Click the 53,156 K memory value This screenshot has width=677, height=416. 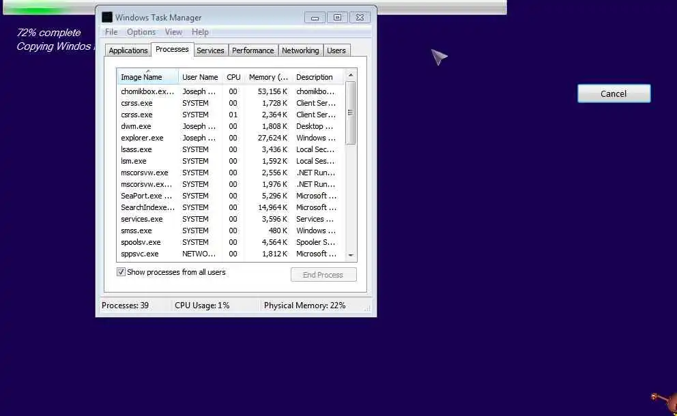272,91
